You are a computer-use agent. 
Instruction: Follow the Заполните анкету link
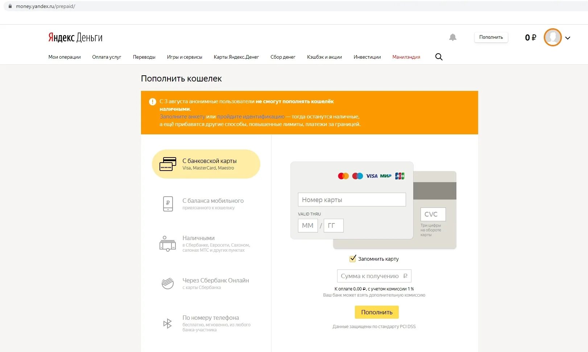[x=182, y=117]
